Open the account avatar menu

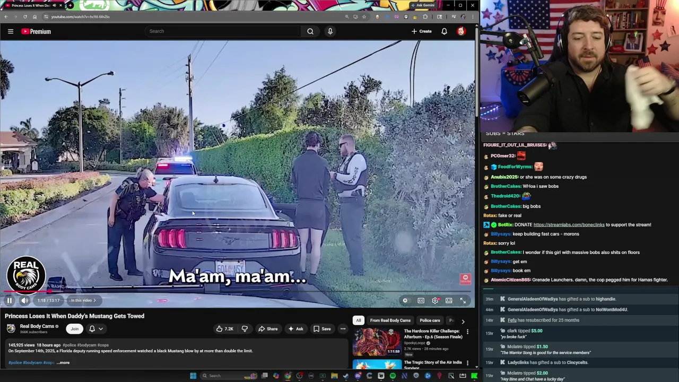(x=461, y=31)
